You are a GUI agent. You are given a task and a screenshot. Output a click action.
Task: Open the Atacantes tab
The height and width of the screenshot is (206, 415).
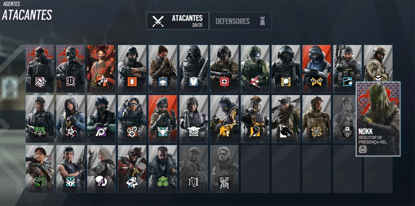pyautogui.click(x=178, y=21)
